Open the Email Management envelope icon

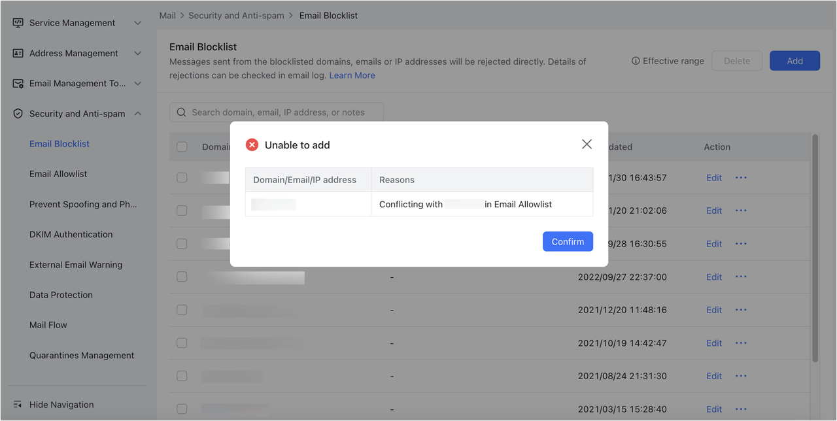[x=18, y=83]
